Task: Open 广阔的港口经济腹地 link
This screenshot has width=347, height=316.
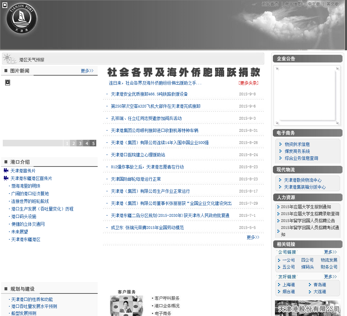Action: 30,194
